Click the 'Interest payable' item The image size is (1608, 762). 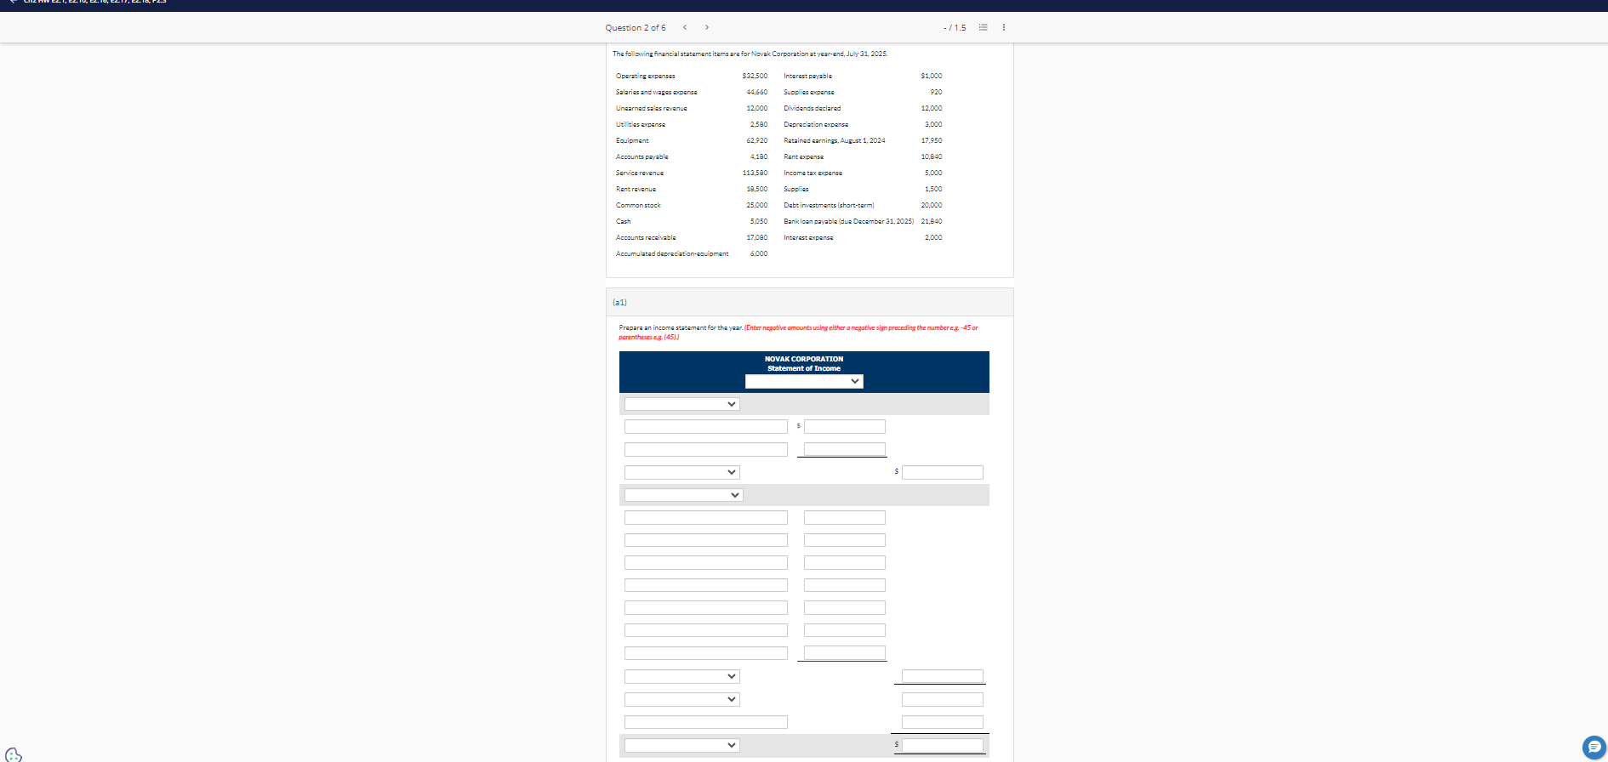808,77
